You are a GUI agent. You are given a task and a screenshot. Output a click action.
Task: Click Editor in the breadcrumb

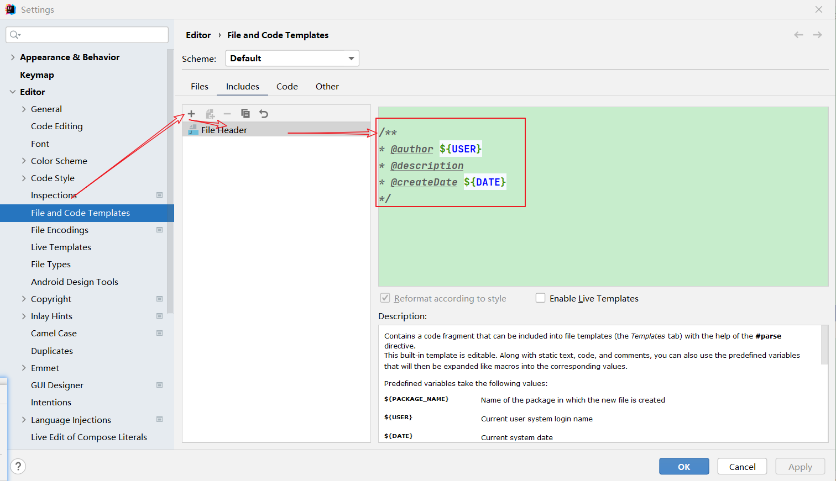pos(198,35)
